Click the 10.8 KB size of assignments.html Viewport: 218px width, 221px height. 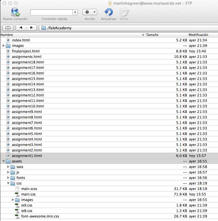181,57
